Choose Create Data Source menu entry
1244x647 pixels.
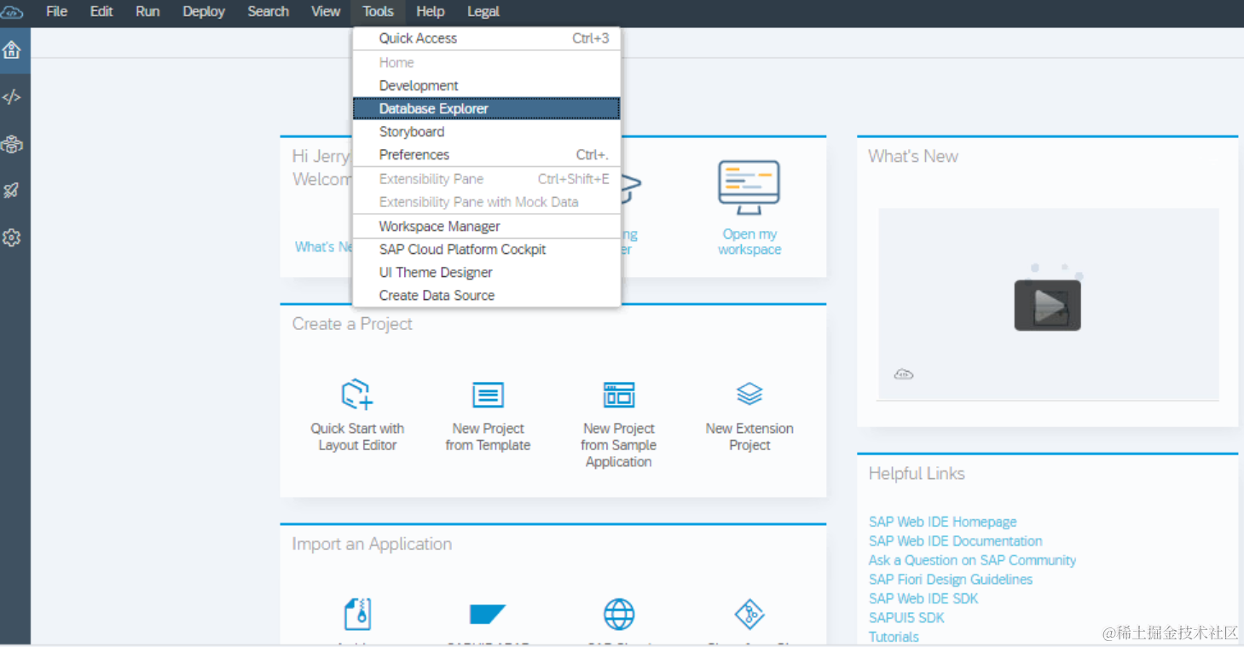click(486, 295)
